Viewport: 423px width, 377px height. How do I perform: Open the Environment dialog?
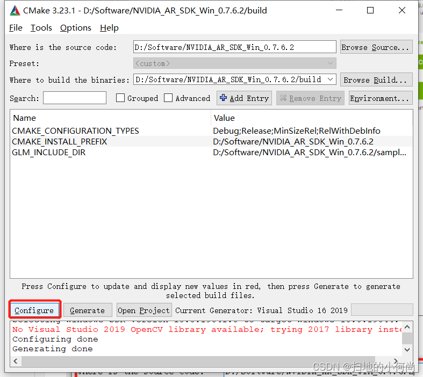[381, 98]
